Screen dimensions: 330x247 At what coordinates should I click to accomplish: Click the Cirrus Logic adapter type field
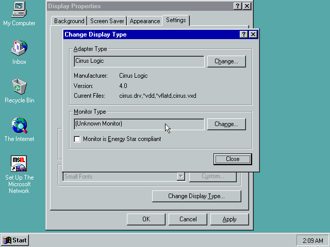[139, 61]
